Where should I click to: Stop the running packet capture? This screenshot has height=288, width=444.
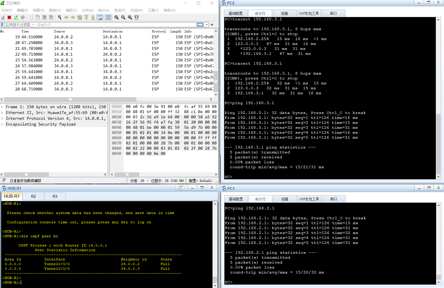click(x=9, y=17)
